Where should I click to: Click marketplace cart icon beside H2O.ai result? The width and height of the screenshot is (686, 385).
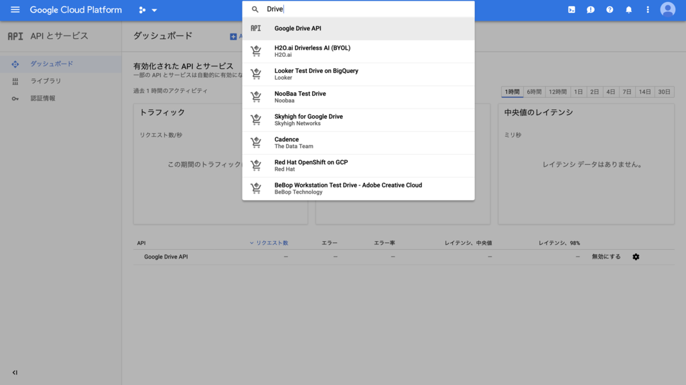pos(256,51)
